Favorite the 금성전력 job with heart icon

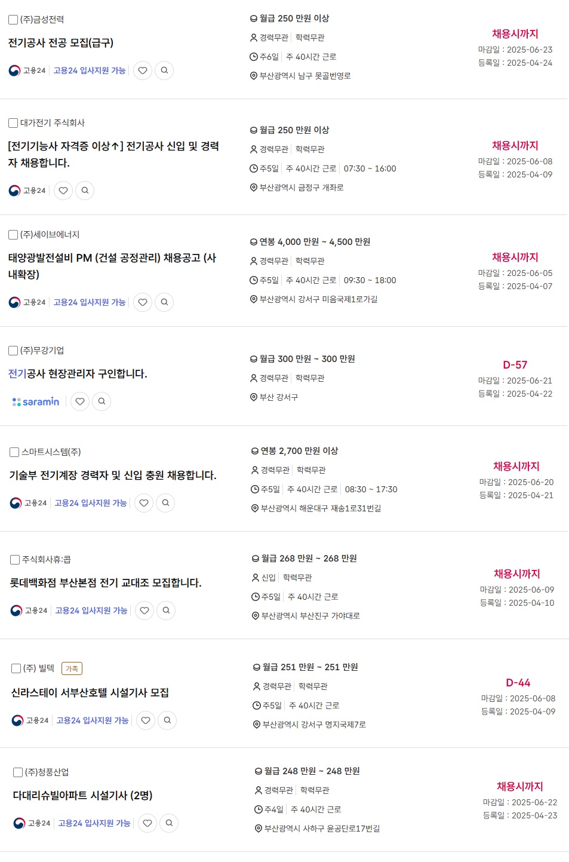(143, 70)
